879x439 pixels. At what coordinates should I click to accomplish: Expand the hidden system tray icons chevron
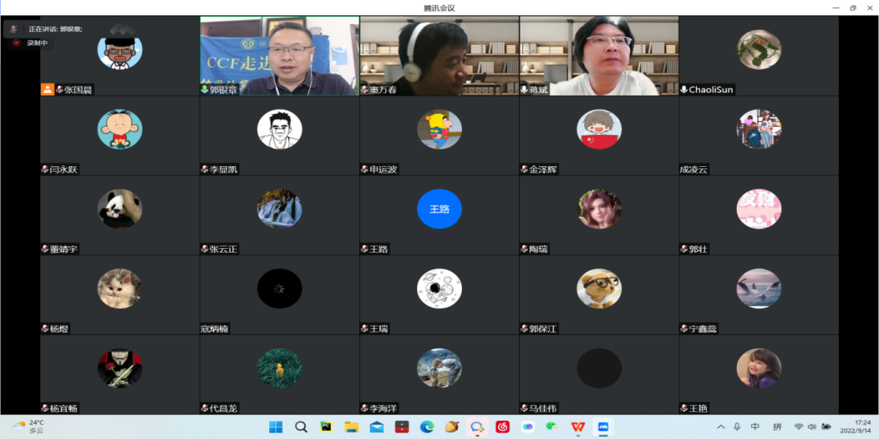721,427
